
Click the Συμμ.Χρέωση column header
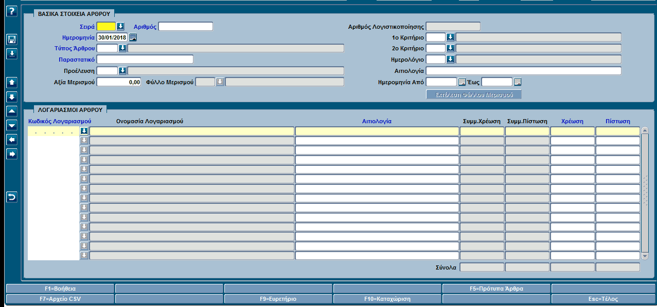[x=482, y=121]
